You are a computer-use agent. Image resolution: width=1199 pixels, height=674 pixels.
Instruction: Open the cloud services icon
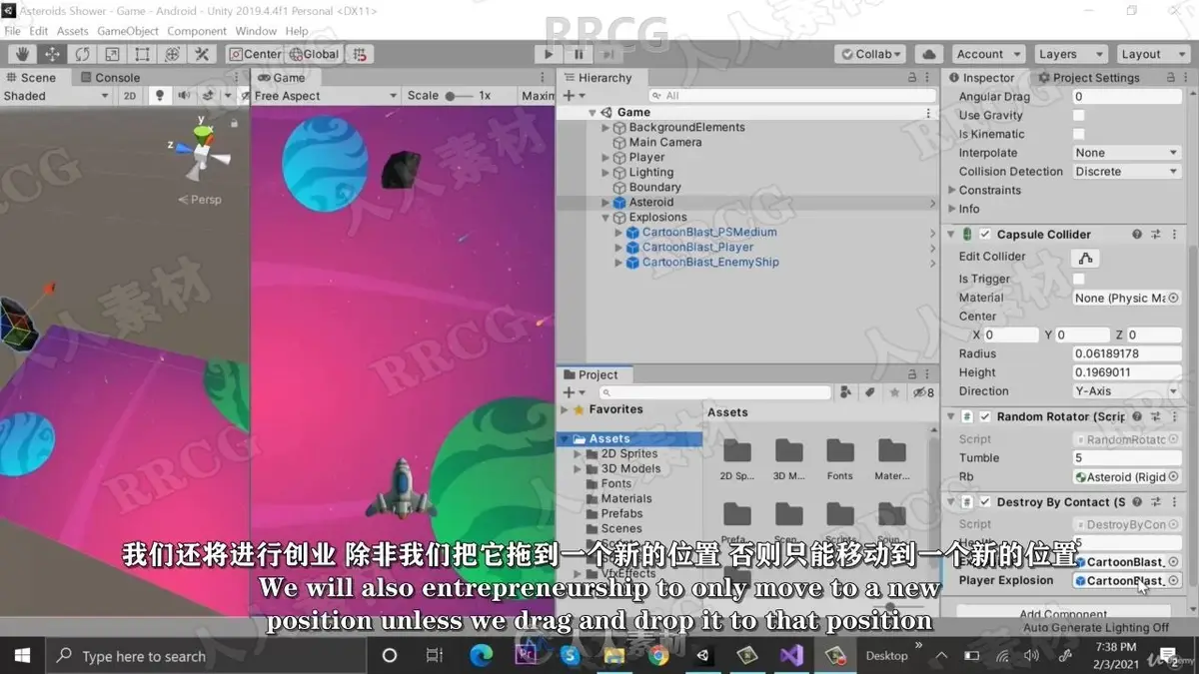point(929,54)
